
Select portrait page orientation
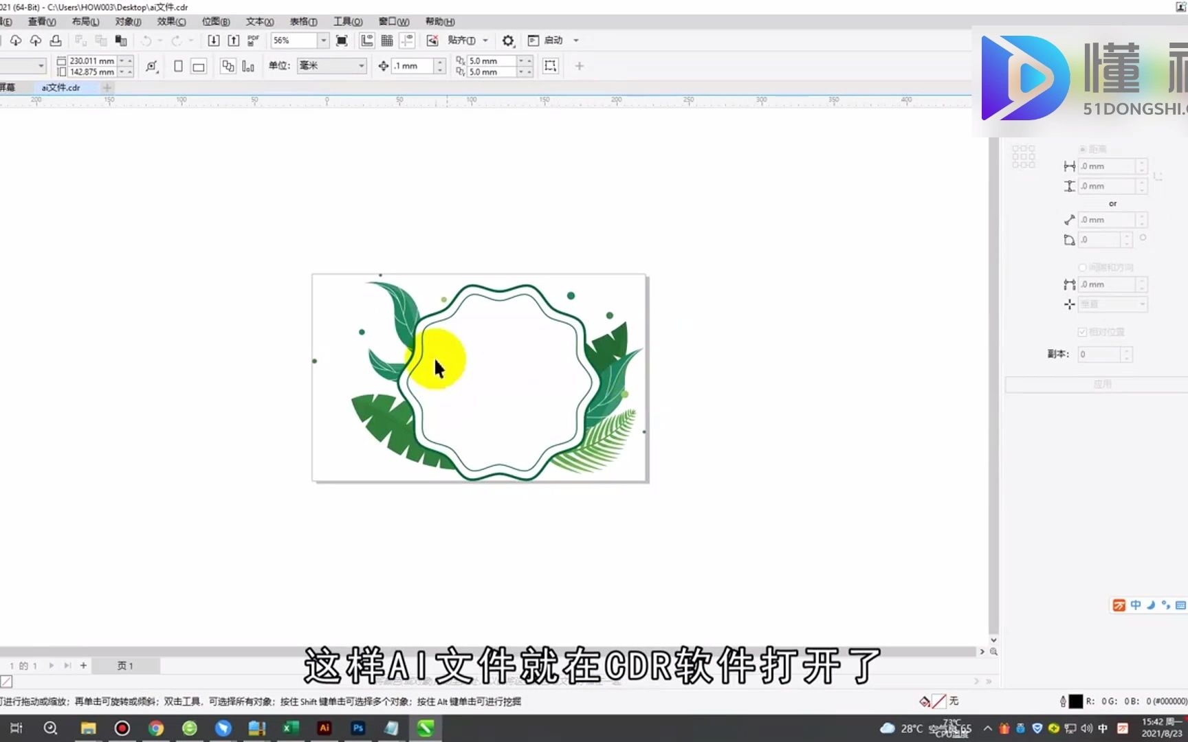[178, 66]
